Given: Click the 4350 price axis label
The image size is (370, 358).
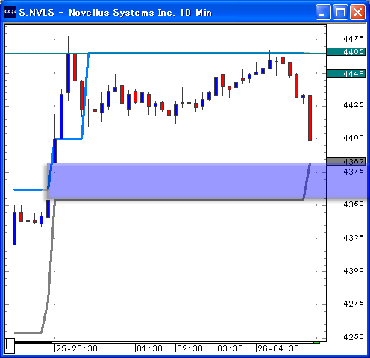Looking at the screenshot, I should [x=354, y=204].
